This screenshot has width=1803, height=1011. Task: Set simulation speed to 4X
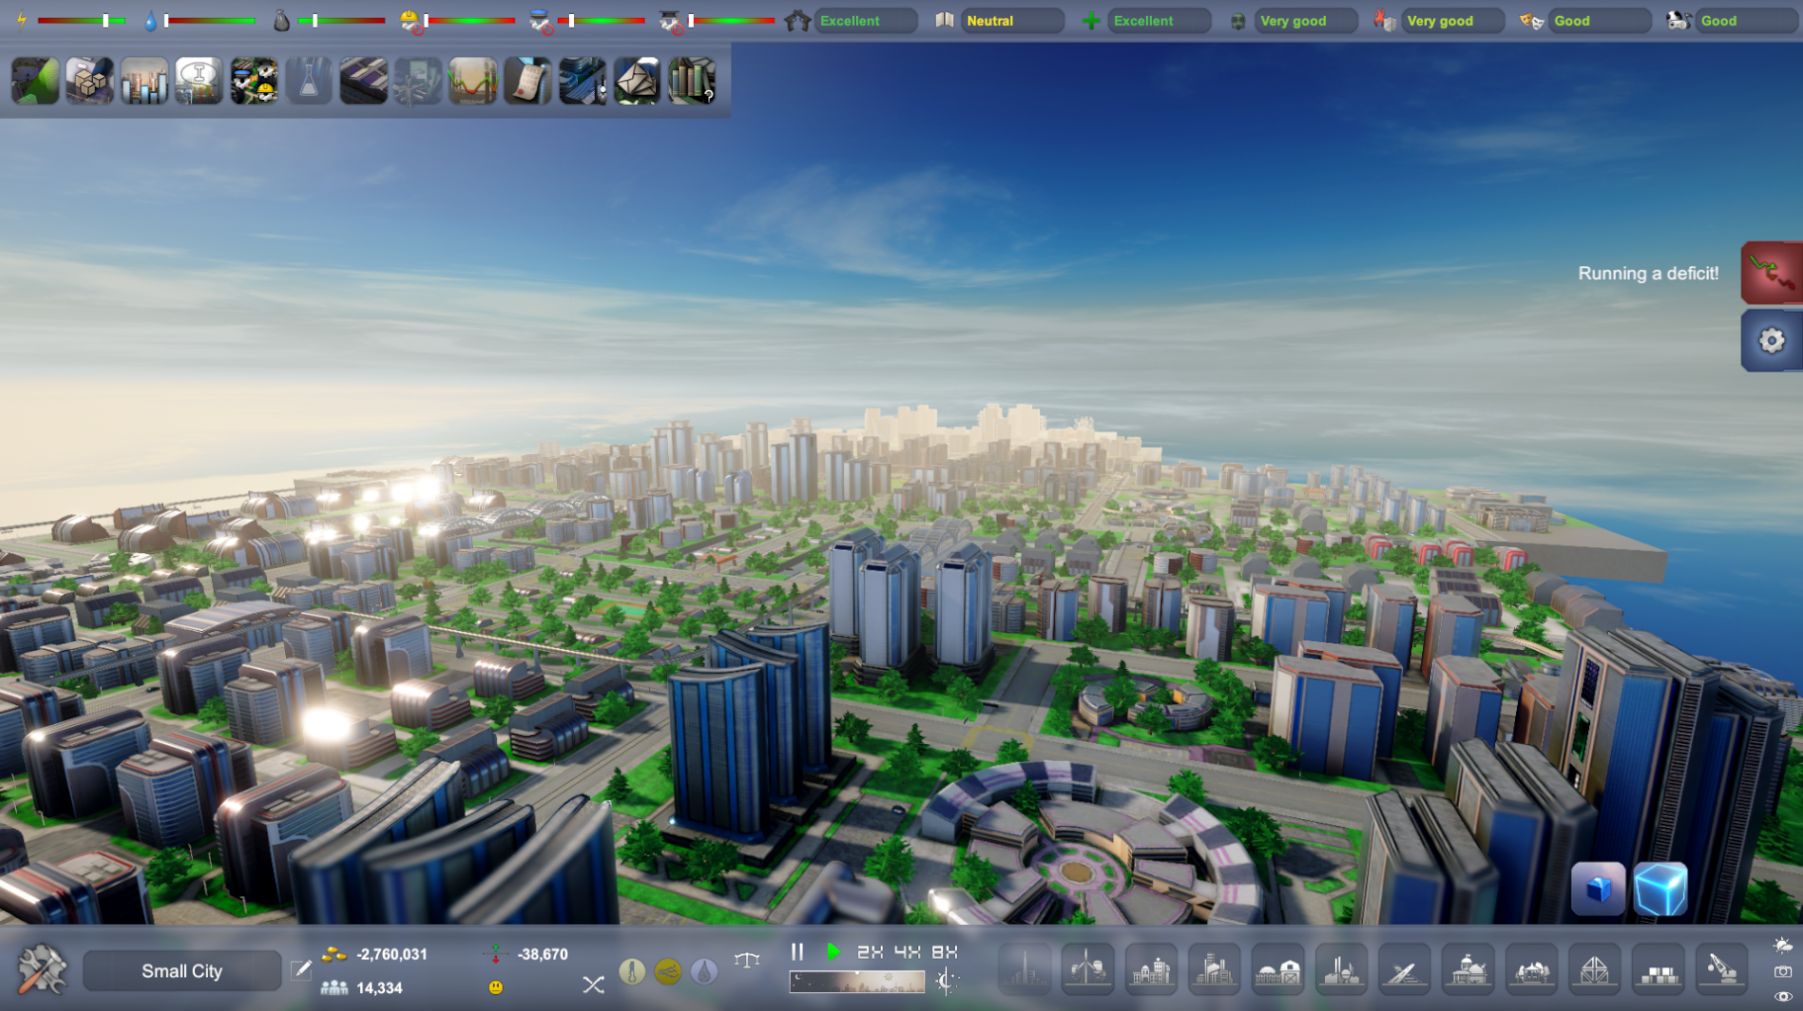[x=907, y=952]
